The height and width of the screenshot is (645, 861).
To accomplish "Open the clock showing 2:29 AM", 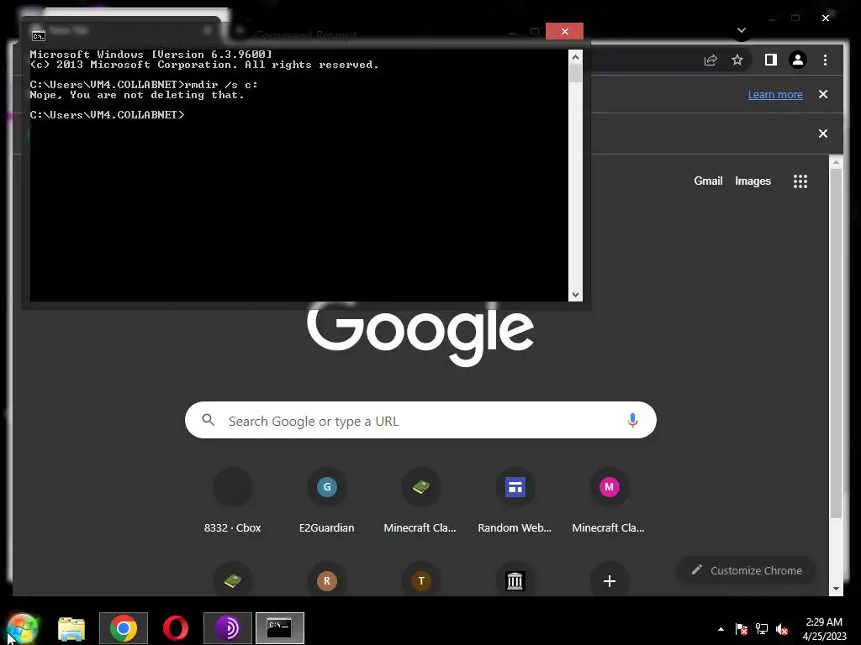I will coord(824,629).
